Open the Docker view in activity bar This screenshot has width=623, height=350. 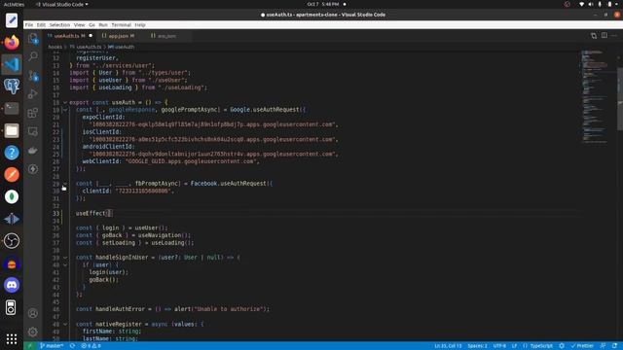(33, 151)
